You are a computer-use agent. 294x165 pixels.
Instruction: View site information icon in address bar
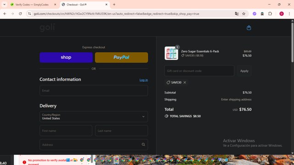(29, 14)
